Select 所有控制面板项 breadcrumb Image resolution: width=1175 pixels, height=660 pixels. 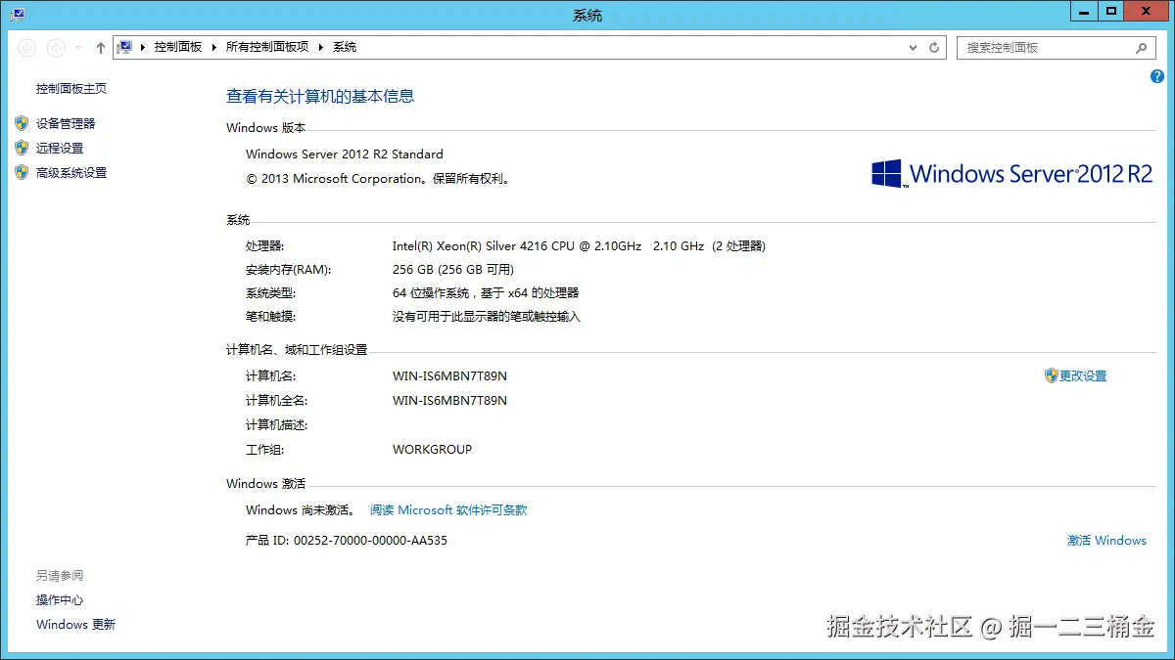pos(267,47)
